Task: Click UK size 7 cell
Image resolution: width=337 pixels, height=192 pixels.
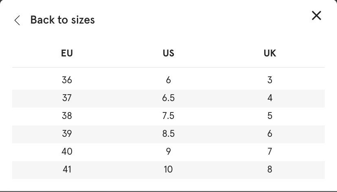Action: pos(270,151)
